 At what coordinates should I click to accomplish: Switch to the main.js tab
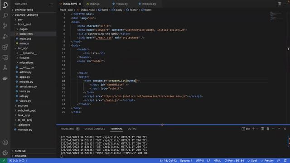(x=95, y=4)
